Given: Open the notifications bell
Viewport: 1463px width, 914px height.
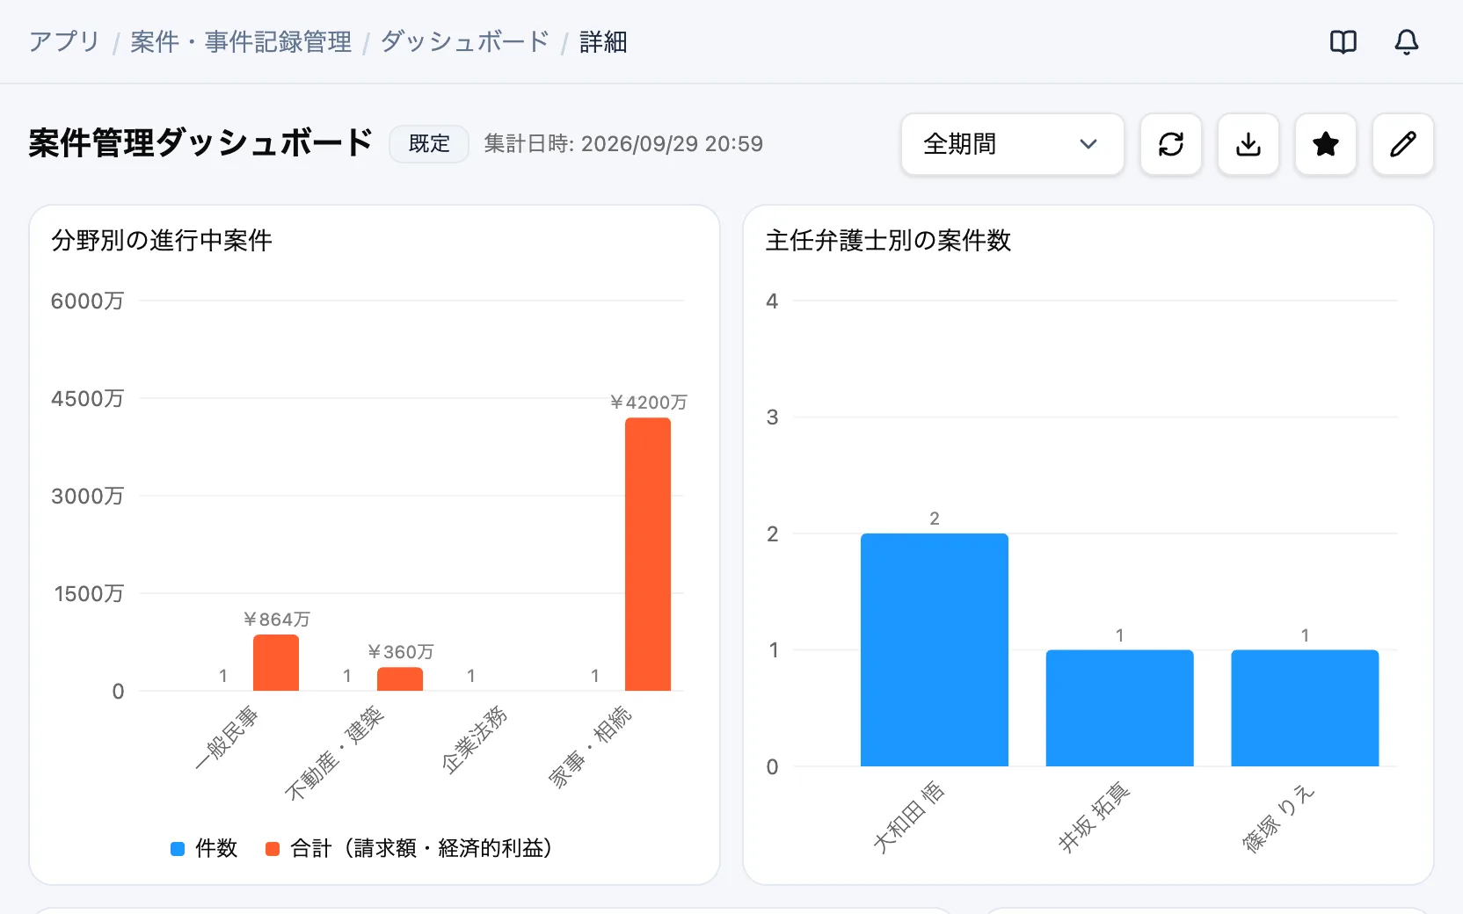Looking at the screenshot, I should pyautogui.click(x=1407, y=42).
